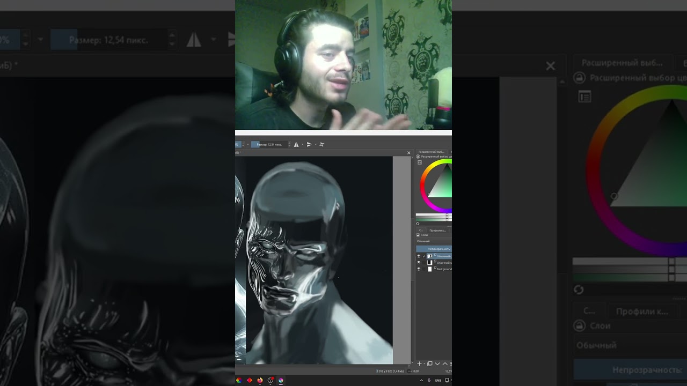Hide the second Обычный layer via eye
The width and height of the screenshot is (687, 386).
[x=419, y=263]
